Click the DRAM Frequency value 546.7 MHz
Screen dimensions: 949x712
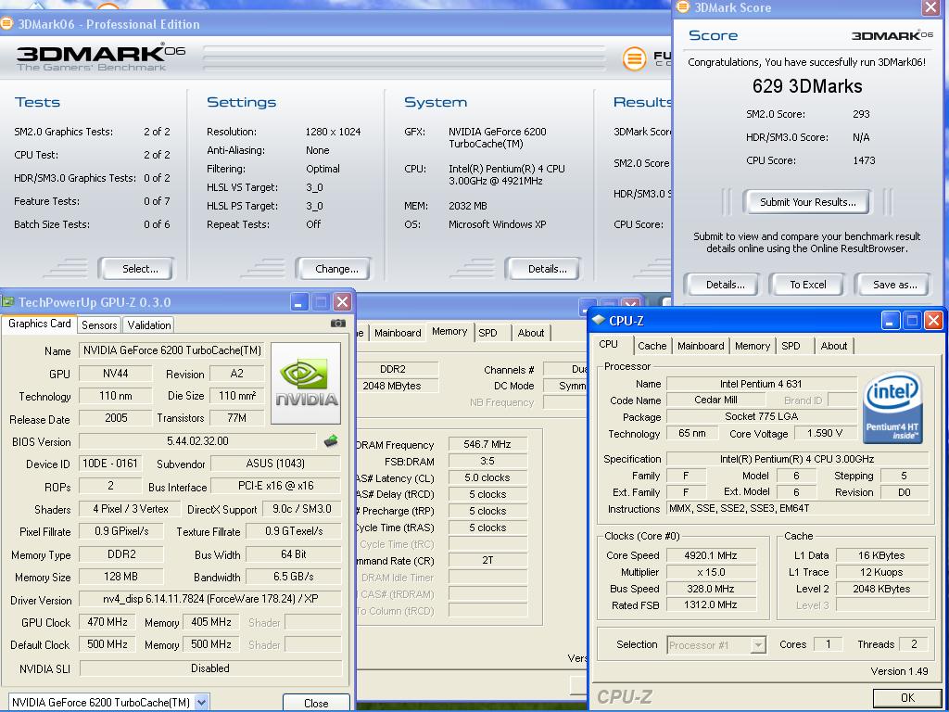pos(487,444)
